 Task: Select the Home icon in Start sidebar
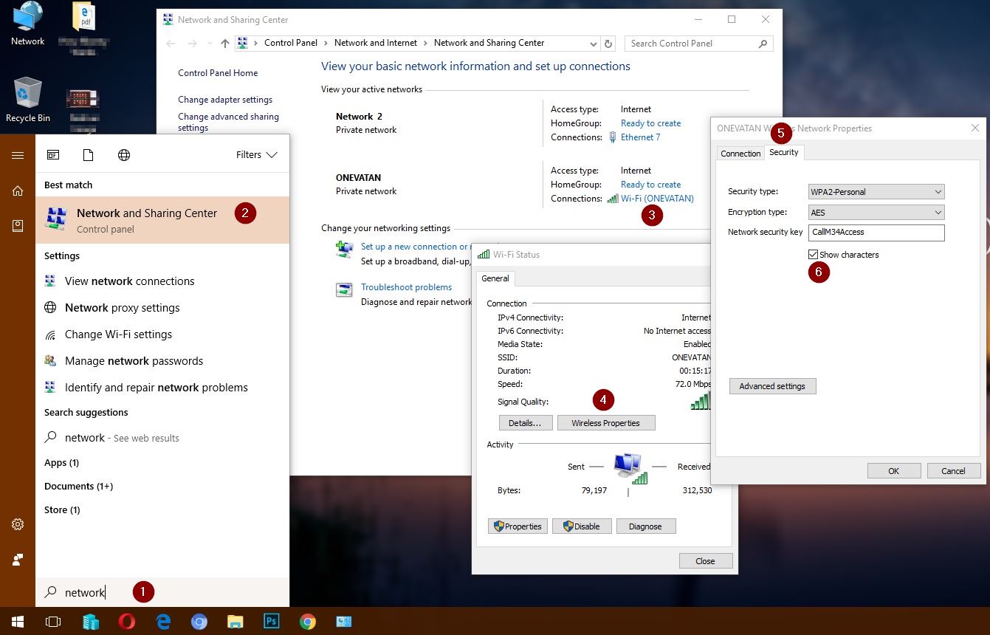tap(18, 190)
